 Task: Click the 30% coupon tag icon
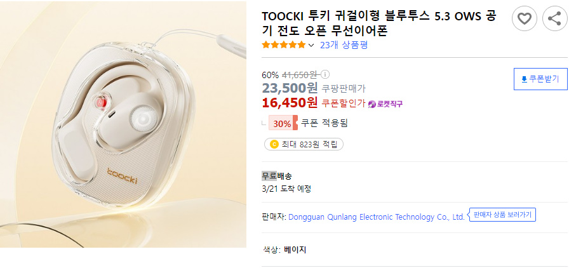(283, 123)
